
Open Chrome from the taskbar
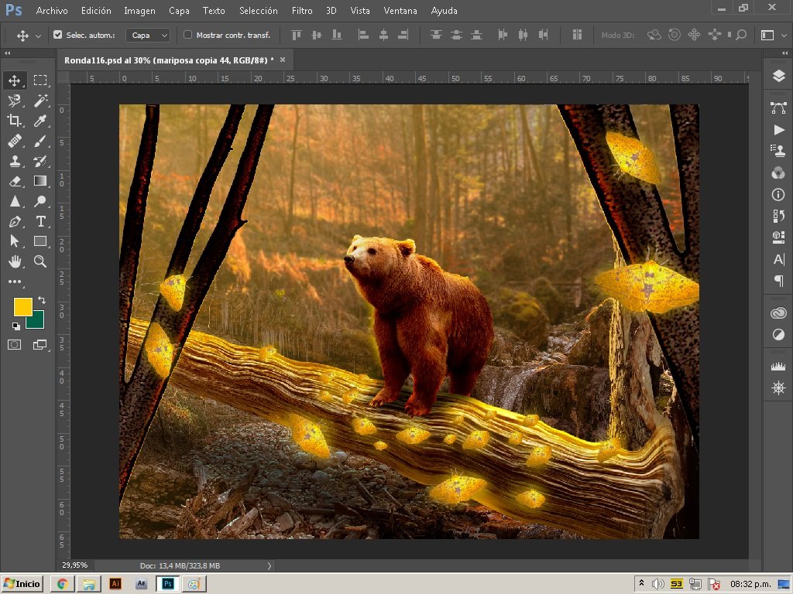(x=62, y=584)
